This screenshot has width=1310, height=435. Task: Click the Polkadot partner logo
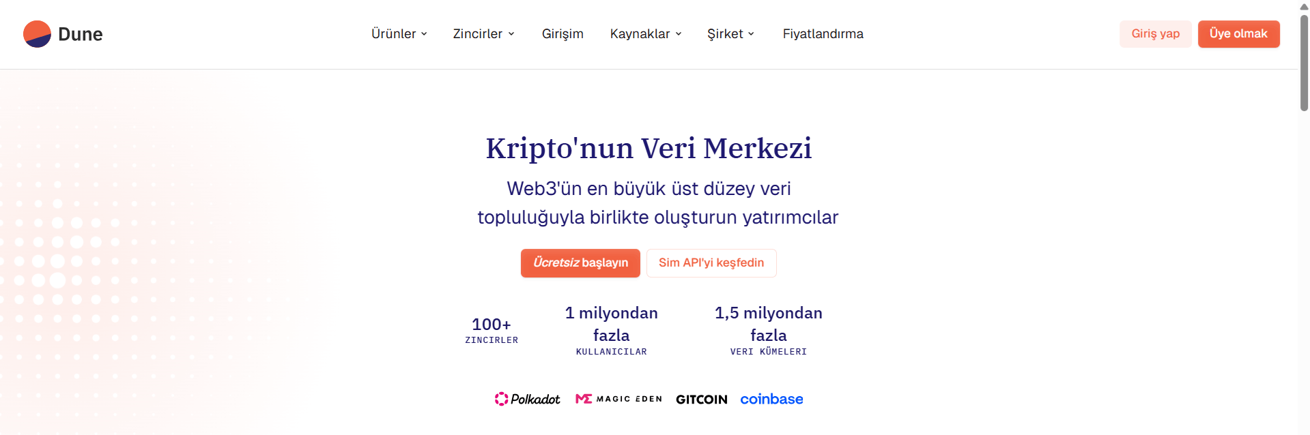click(x=527, y=399)
